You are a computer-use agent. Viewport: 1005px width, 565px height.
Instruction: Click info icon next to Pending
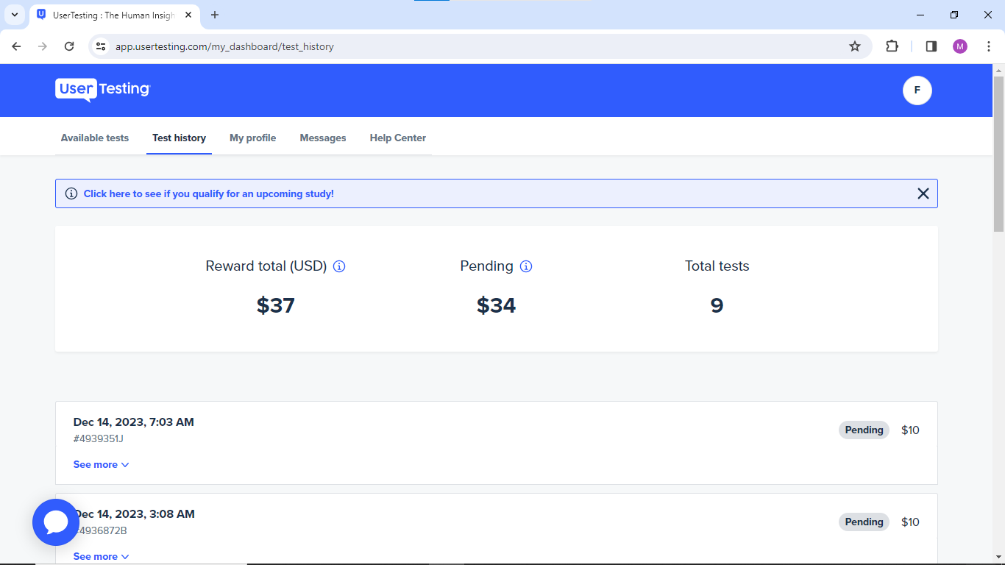526,266
